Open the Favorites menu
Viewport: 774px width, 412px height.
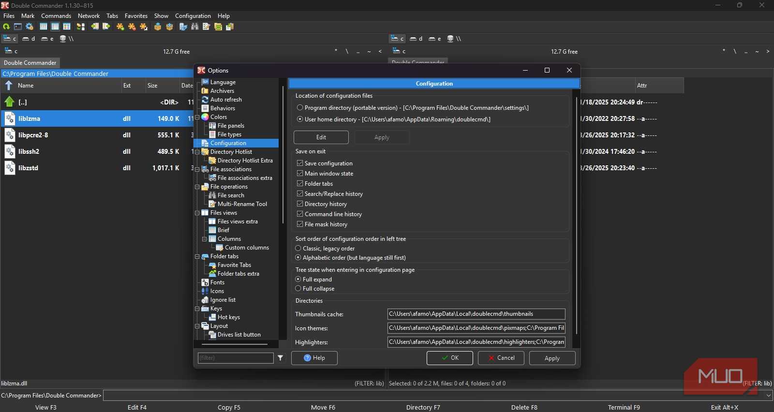tap(136, 16)
